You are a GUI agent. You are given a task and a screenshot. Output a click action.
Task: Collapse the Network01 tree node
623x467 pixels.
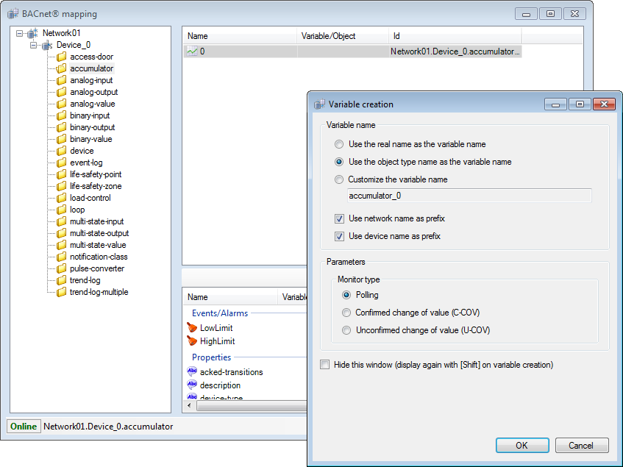click(x=19, y=33)
